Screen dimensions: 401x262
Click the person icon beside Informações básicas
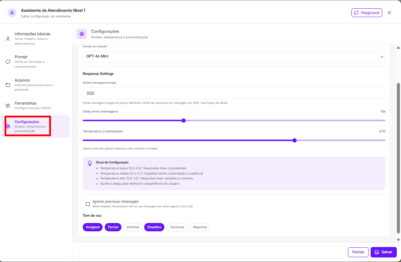tap(8, 39)
